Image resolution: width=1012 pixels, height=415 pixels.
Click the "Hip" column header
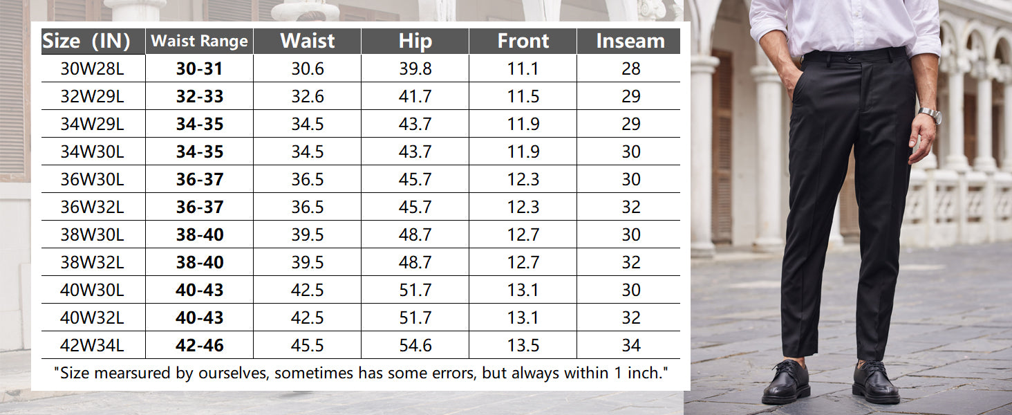point(415,41)
